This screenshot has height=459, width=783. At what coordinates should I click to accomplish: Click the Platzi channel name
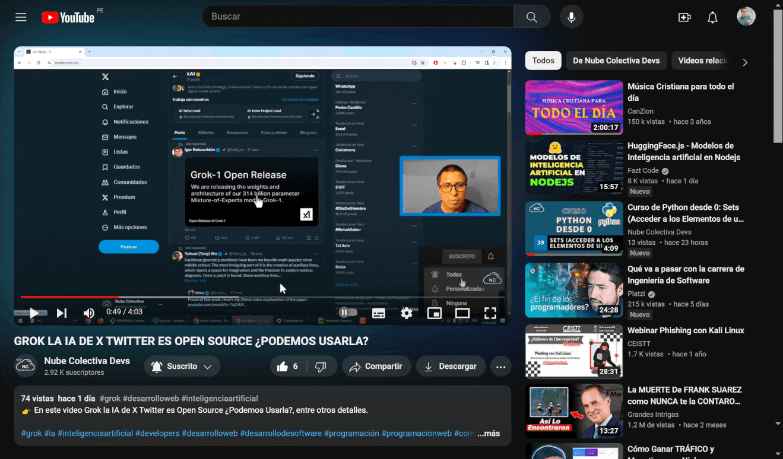(636, 294)
